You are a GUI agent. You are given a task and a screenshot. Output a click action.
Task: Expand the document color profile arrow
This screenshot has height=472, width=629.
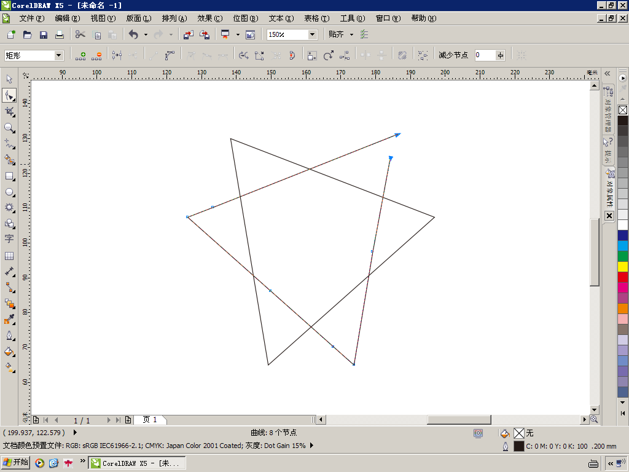[311, 446]
